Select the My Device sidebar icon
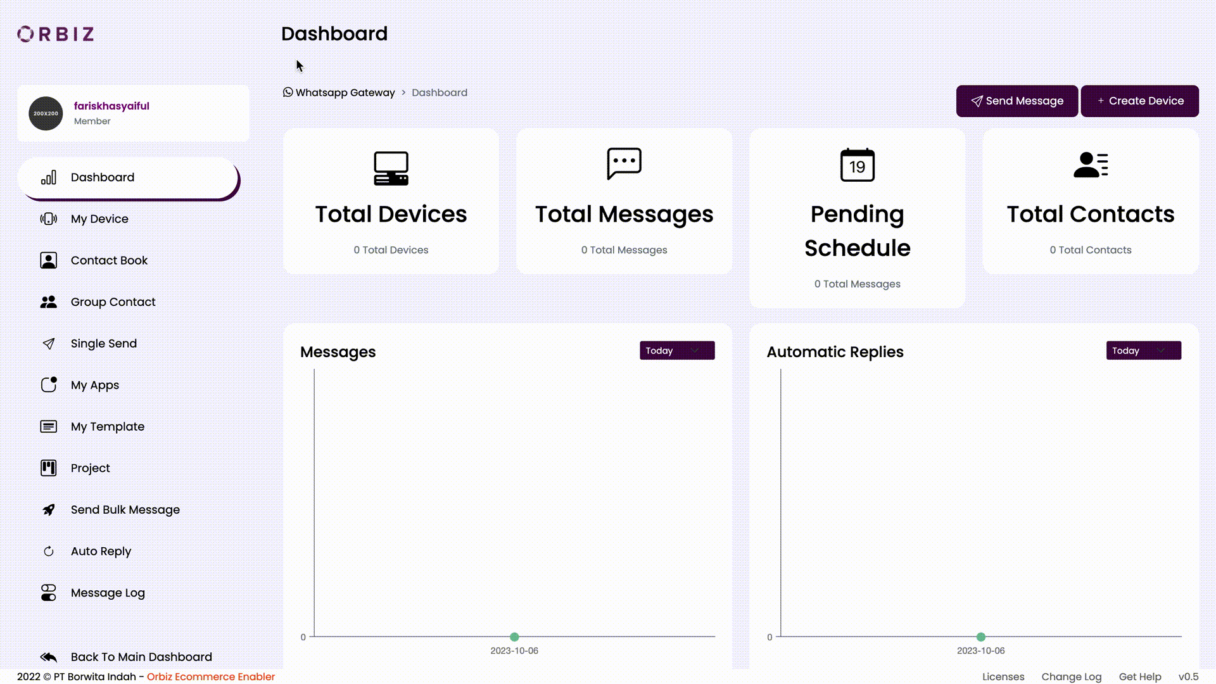 click(x=49, y=218)
